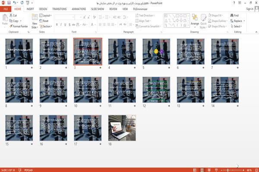Open the Section dropdown
This screenshot has height=172, width=259.
tap(46, 26)
